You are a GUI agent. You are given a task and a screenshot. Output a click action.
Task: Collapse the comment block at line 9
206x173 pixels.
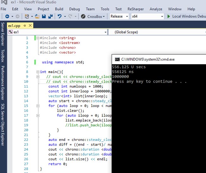(38, 77)
